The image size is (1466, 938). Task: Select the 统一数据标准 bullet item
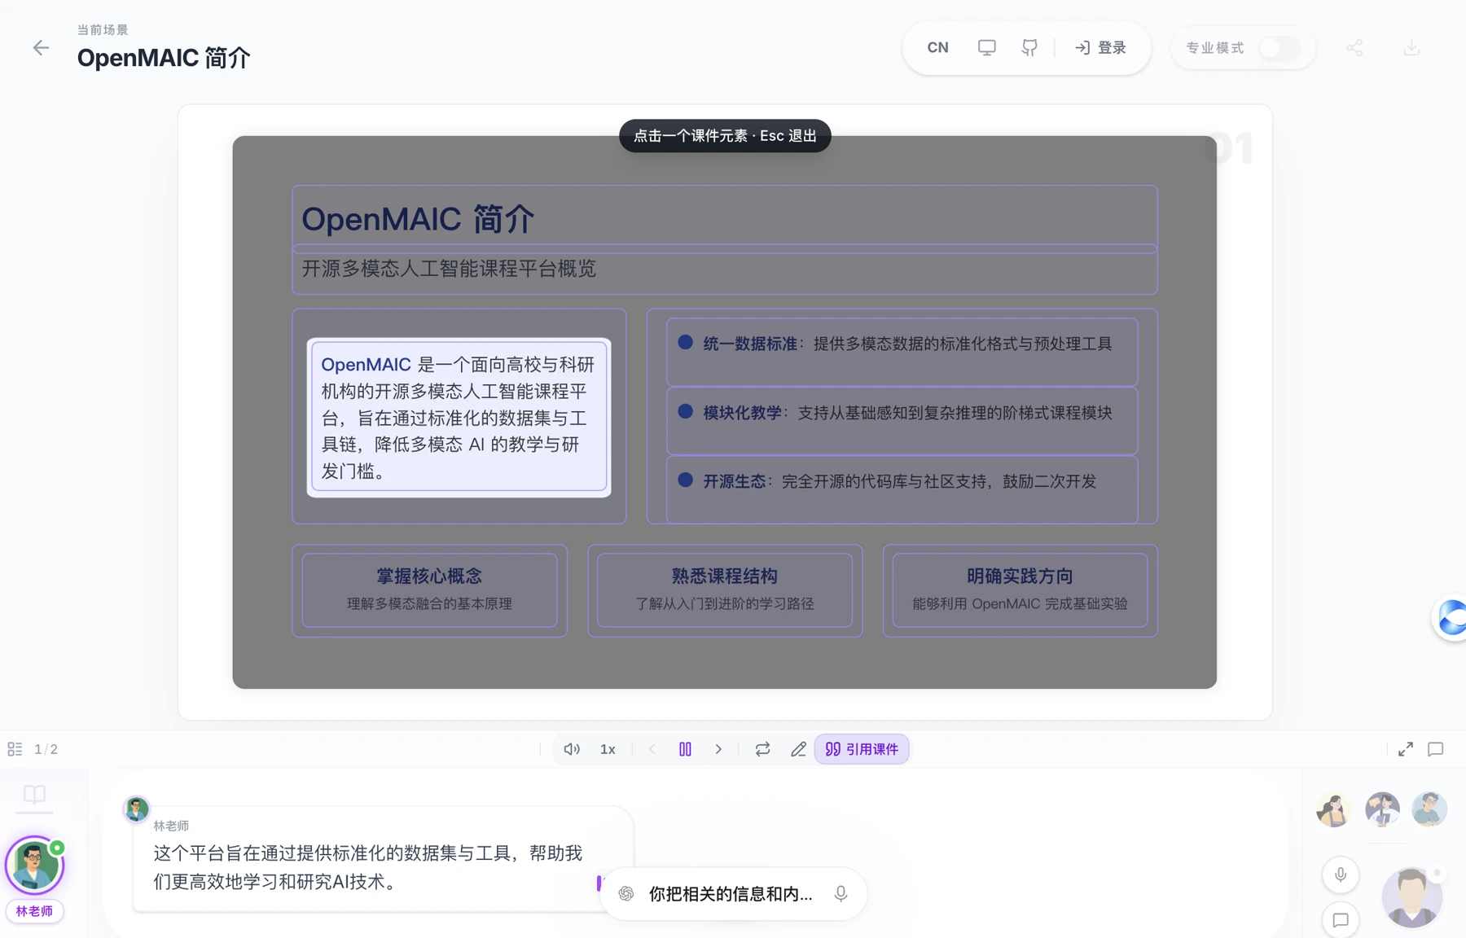tap(902, 352)
